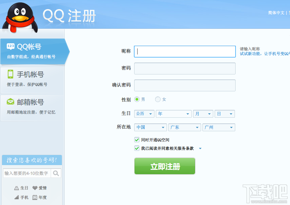The height and width of the screenshot is (205, 290).
Task: Select the 女 gender radio button
Action: pyautogui.click(x=157, y=99)
